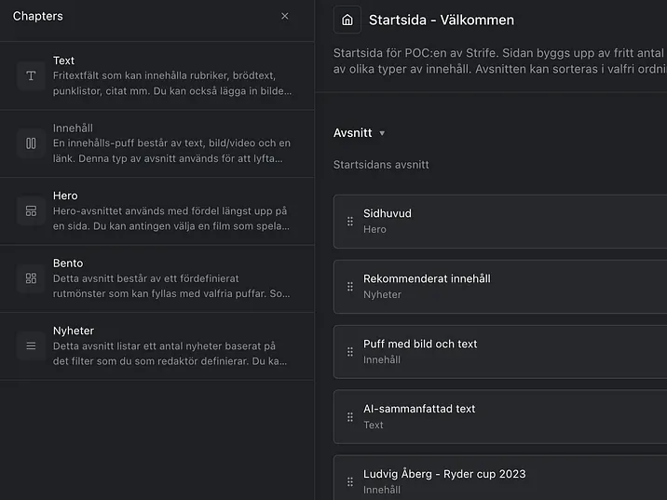
Task: Click the Hero layout icon
Action: (x=31, y=210)
